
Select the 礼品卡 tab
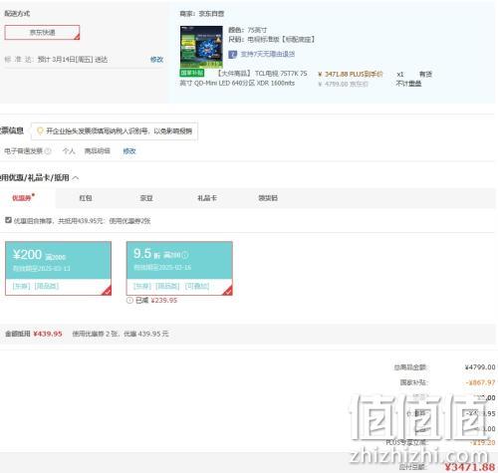tap(207, 198)
